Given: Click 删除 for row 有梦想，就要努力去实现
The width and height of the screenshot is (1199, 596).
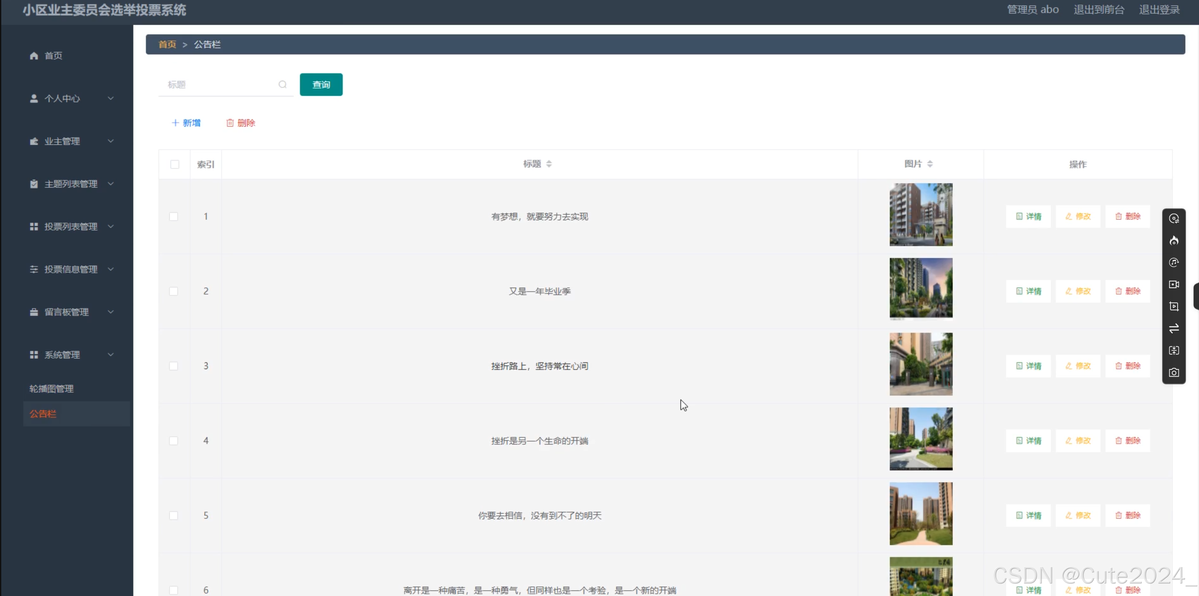Looking at the screenshot, I should 1128,217.
